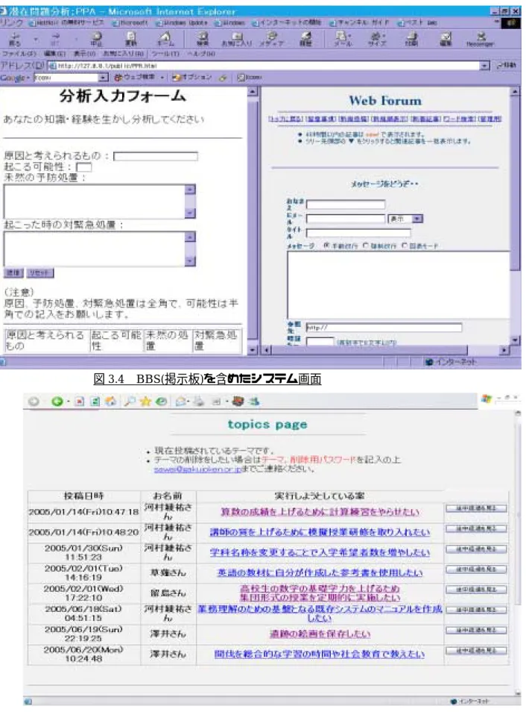Click the Back (戻る) toolbar icon
This screenshot has width=526, height=712.
[15, 39]
